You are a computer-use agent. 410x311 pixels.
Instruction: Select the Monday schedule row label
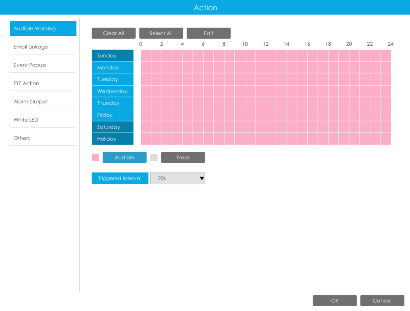click(x=113, y=67)
